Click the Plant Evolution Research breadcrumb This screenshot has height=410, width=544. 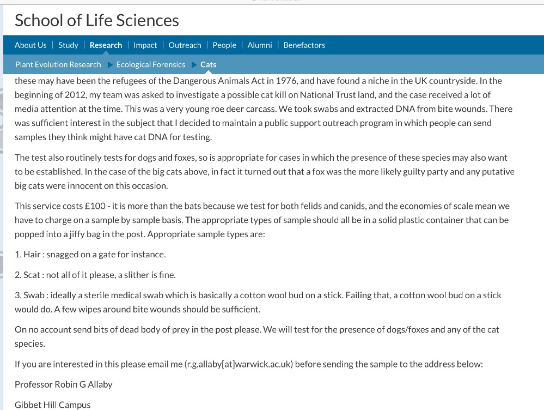(x=58, y=64)
